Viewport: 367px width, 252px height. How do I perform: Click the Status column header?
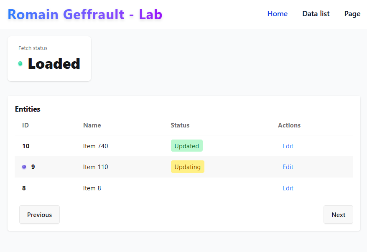(180, 125)
